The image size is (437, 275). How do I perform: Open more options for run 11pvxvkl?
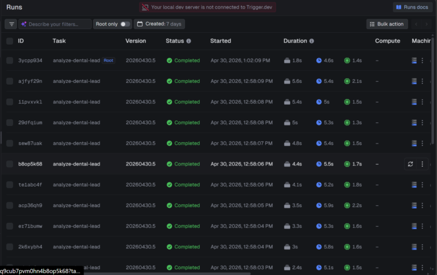coord(422,102)
